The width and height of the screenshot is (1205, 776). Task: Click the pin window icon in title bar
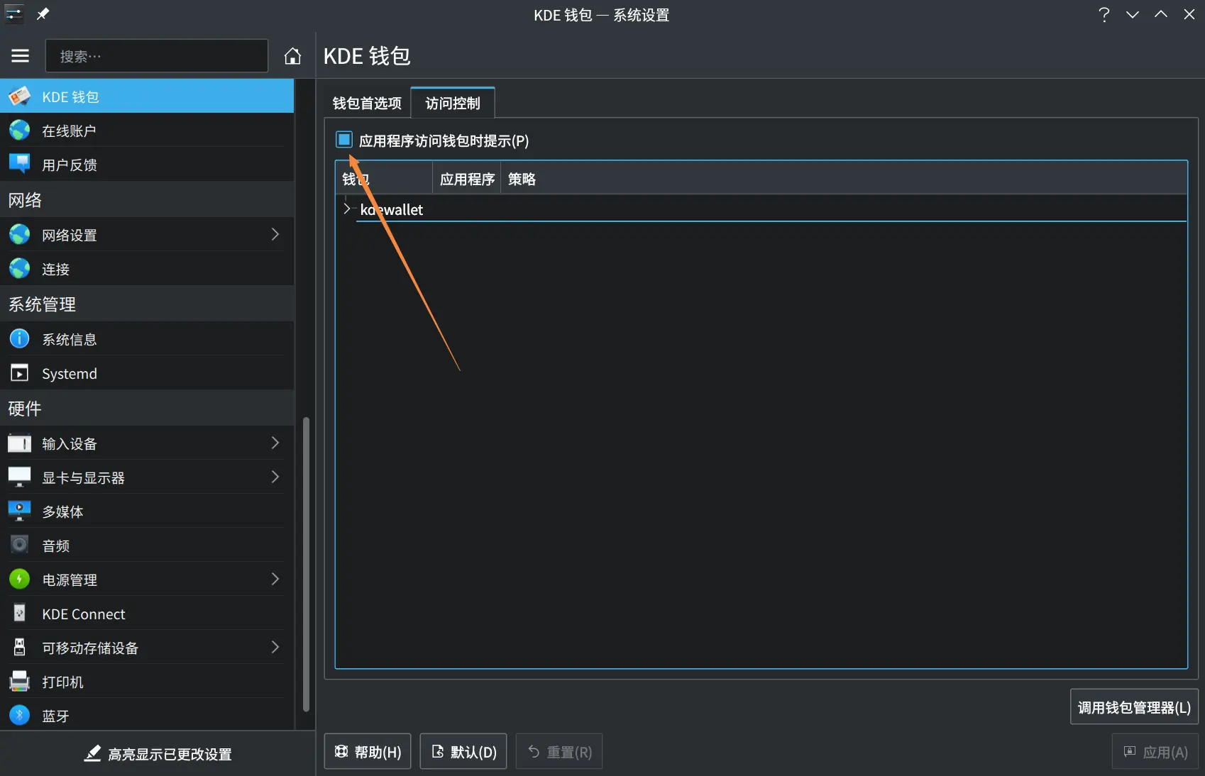pos(43,14)
